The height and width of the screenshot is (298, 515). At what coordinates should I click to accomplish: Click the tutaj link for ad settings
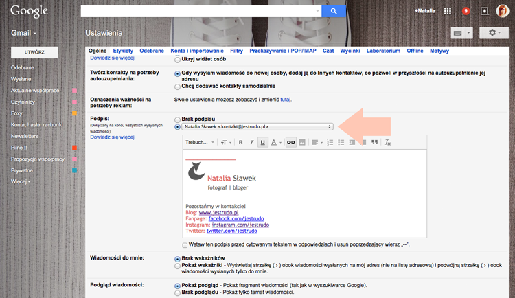pos(286,100)
